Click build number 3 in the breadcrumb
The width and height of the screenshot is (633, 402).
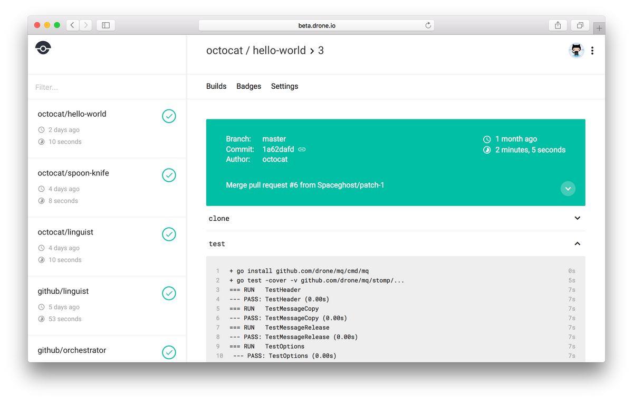[321, 51]
